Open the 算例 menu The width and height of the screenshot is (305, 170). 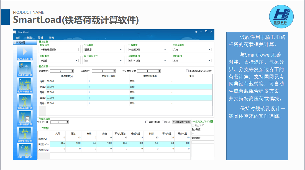[x=40, y=38]
